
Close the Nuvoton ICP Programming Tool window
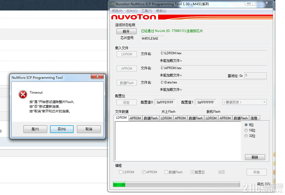267,3
